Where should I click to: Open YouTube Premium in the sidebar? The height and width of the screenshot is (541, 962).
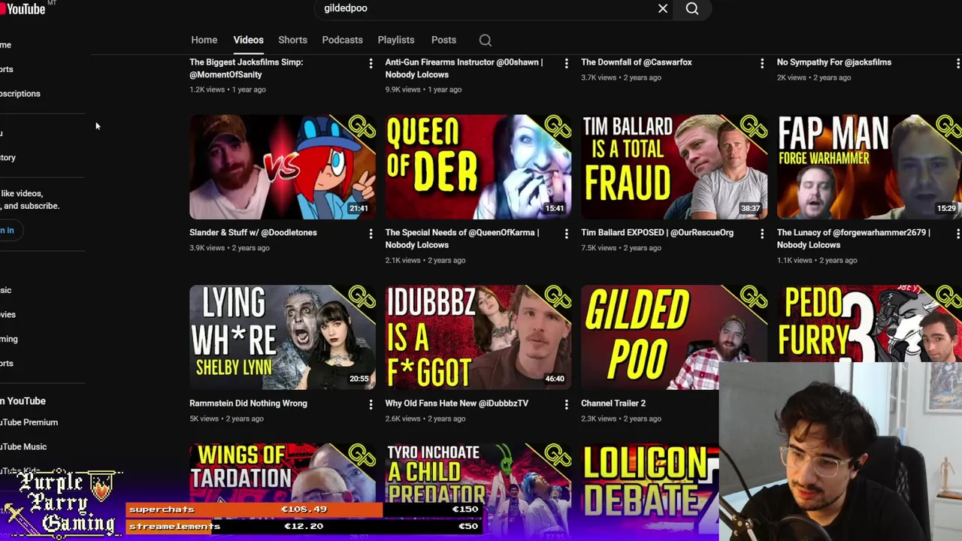pos(29,422)
